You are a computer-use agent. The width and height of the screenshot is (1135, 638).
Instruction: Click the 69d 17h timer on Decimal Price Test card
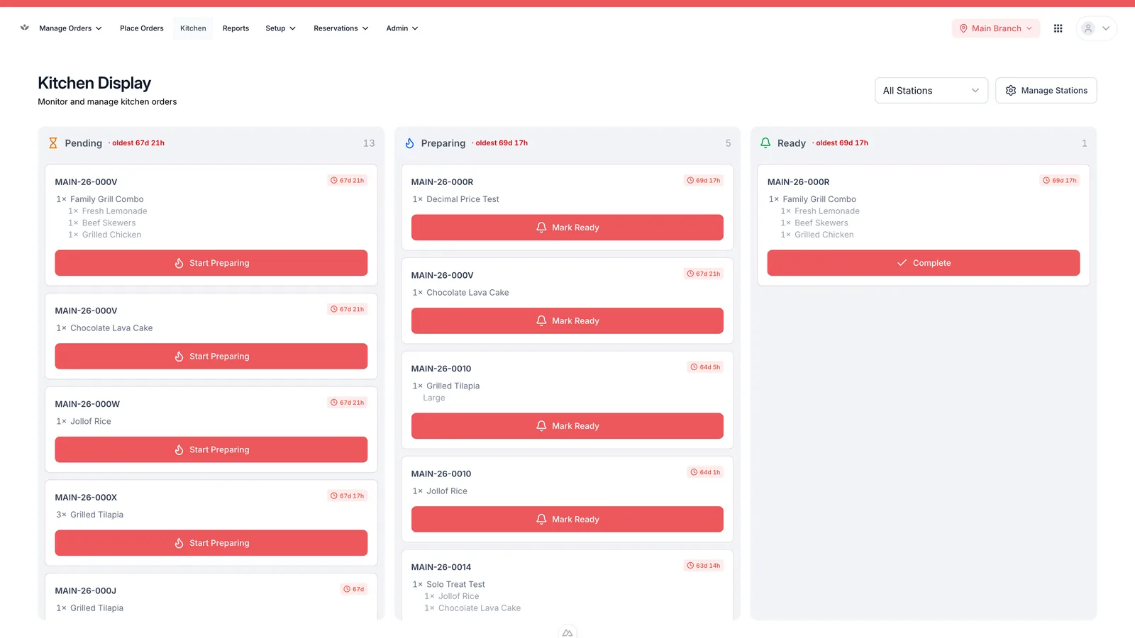704,181
